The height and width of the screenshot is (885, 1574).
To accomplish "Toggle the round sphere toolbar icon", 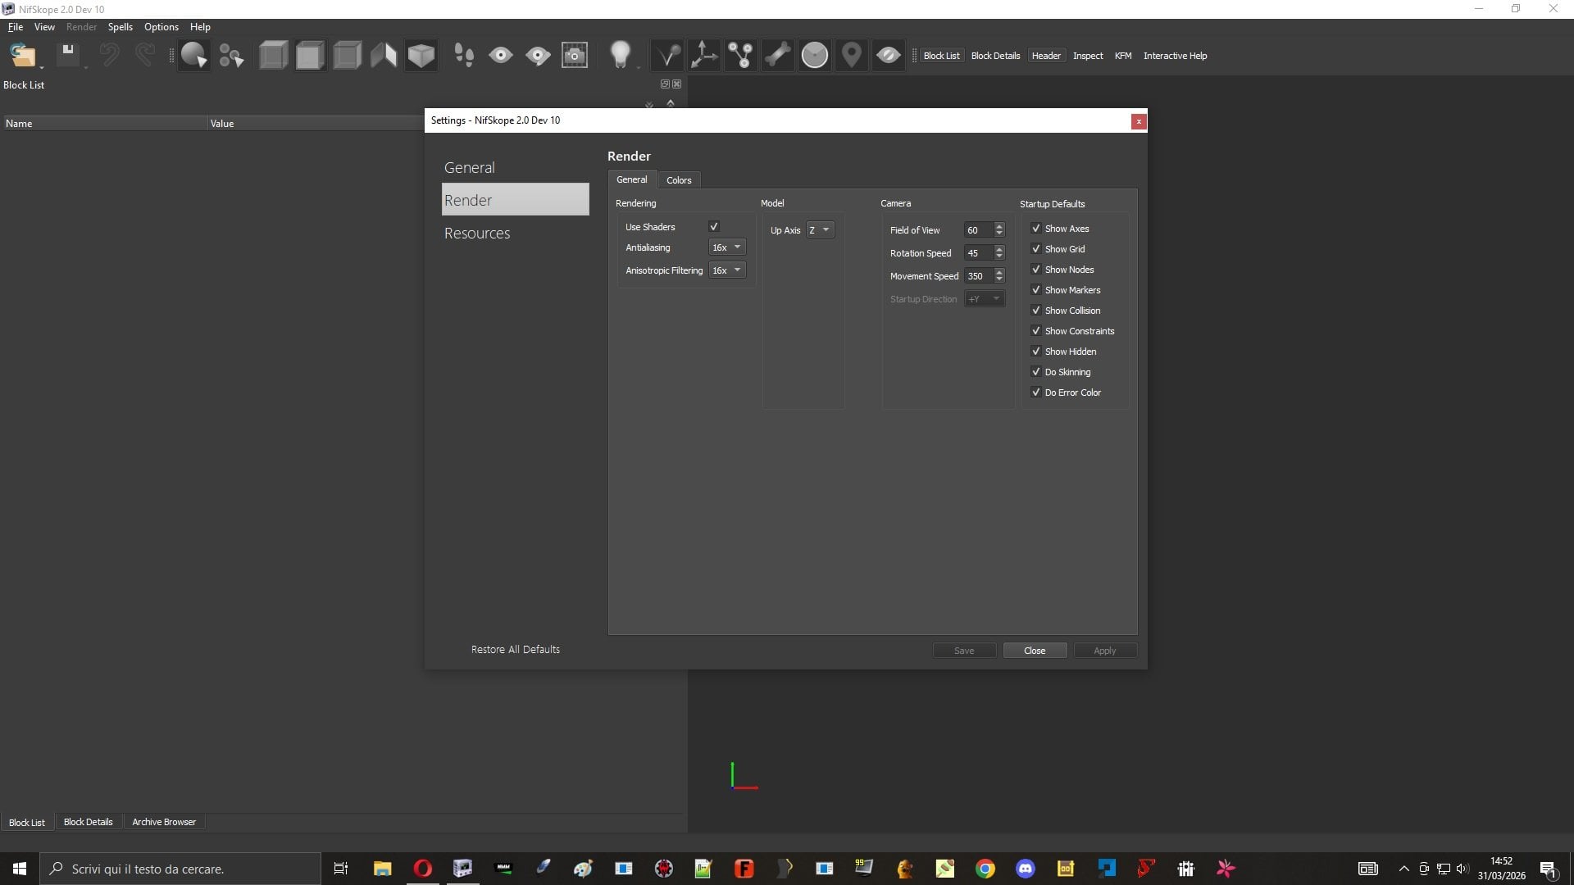I will pyautogui.click(x=815, y=56).
